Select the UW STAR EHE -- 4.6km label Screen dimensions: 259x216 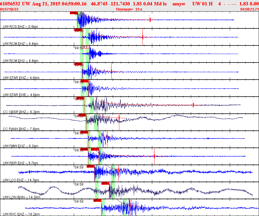pos(21,95)
